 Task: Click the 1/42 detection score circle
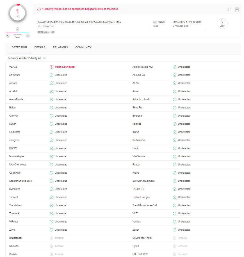[x=18, y=12]
